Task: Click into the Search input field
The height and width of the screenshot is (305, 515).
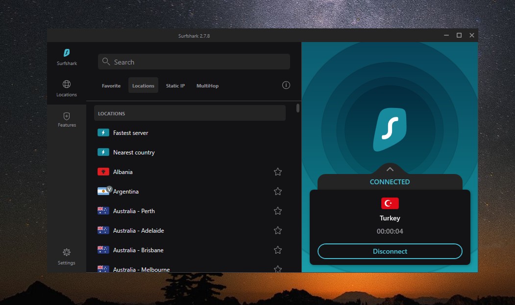Action: pos(194,62)
